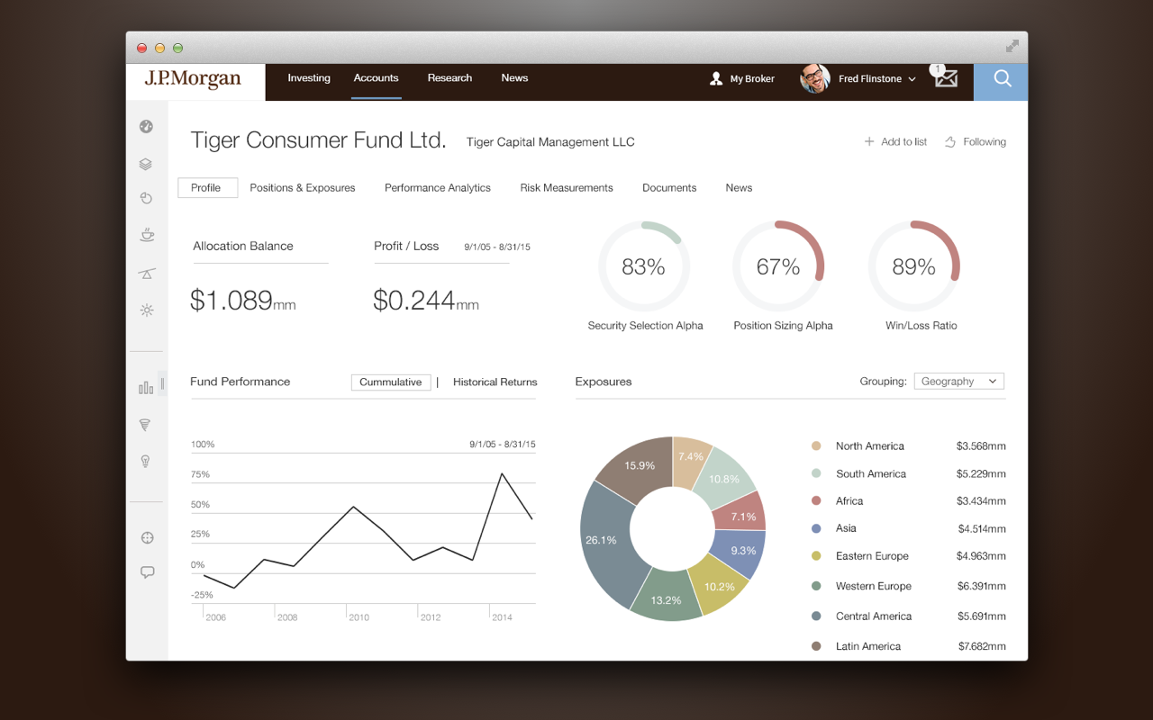The height and width of the screenshot is (720, 1153).
Task: Switch to Positions & Exposures tab
Action: click(x=303, y=188)
